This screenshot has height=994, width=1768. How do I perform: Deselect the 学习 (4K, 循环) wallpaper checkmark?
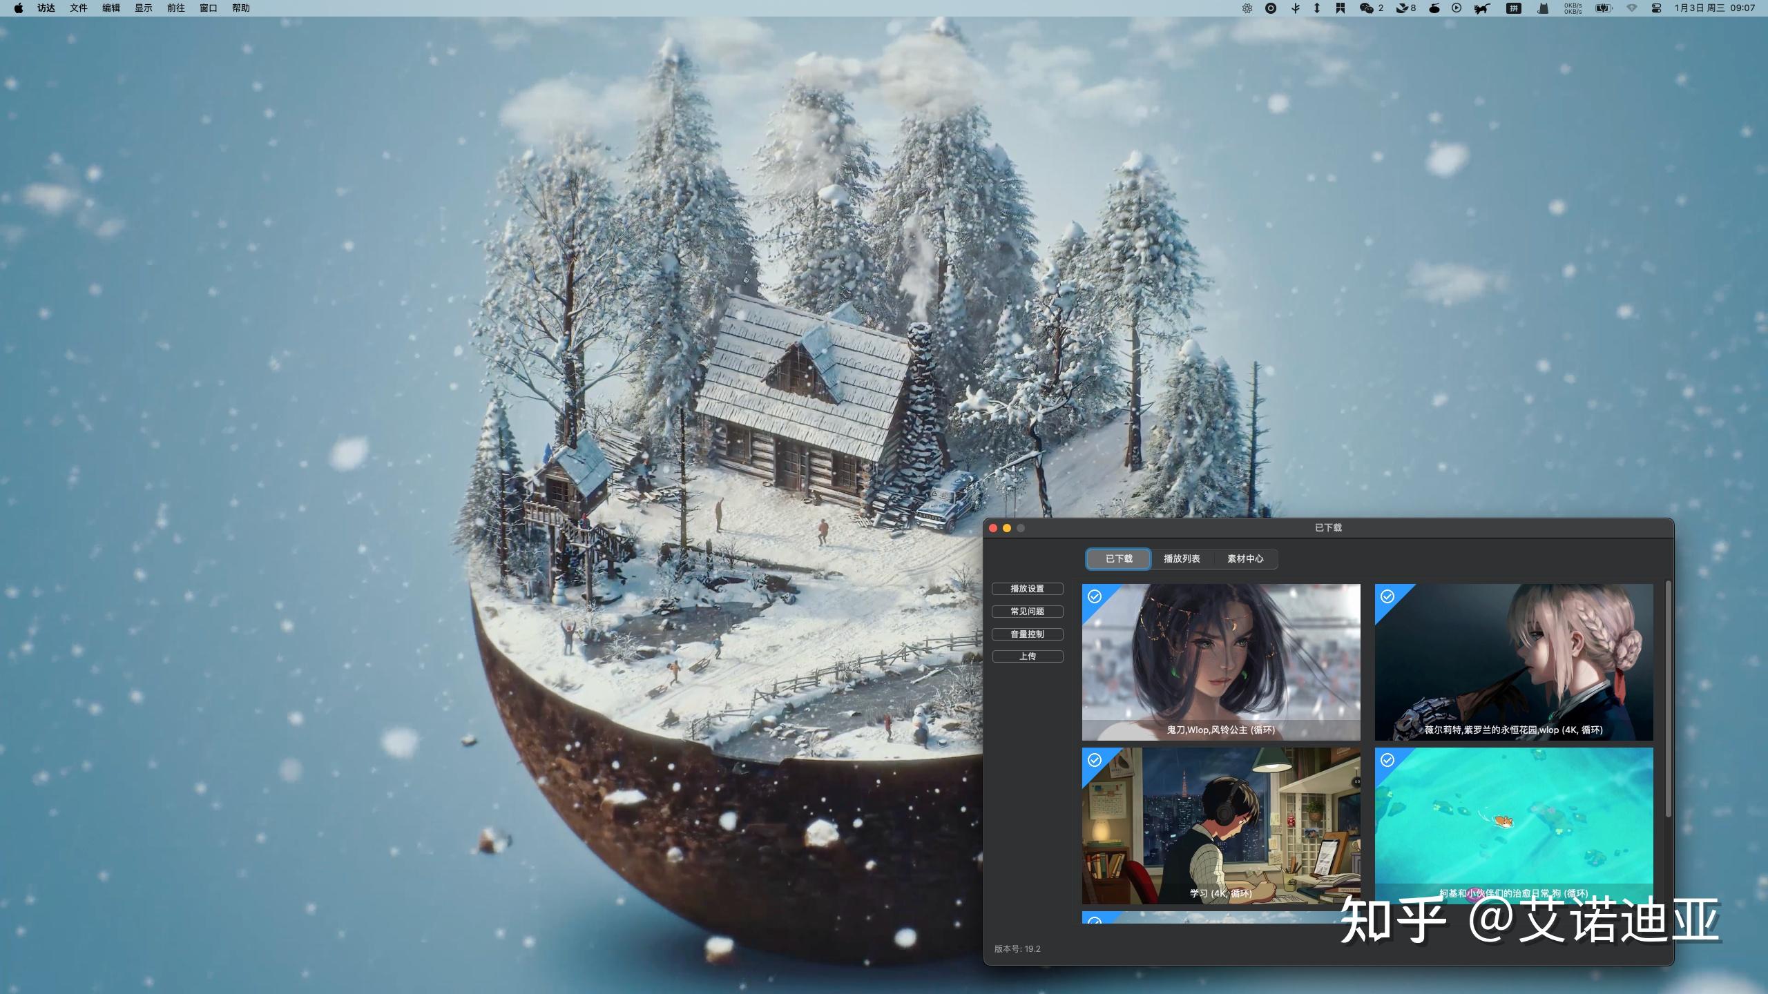(1095, 761)
